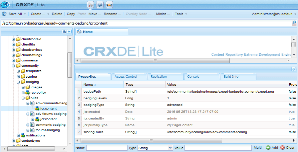
Task: Collapse the community folder
Action: (x=14, y=66)
